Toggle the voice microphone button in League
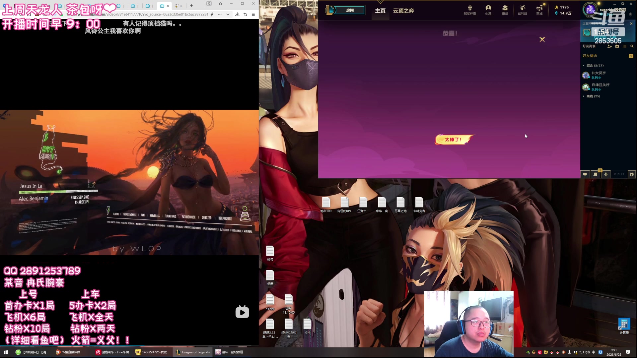637x358 pixels. pyautogui.click(x=606, y=174)
